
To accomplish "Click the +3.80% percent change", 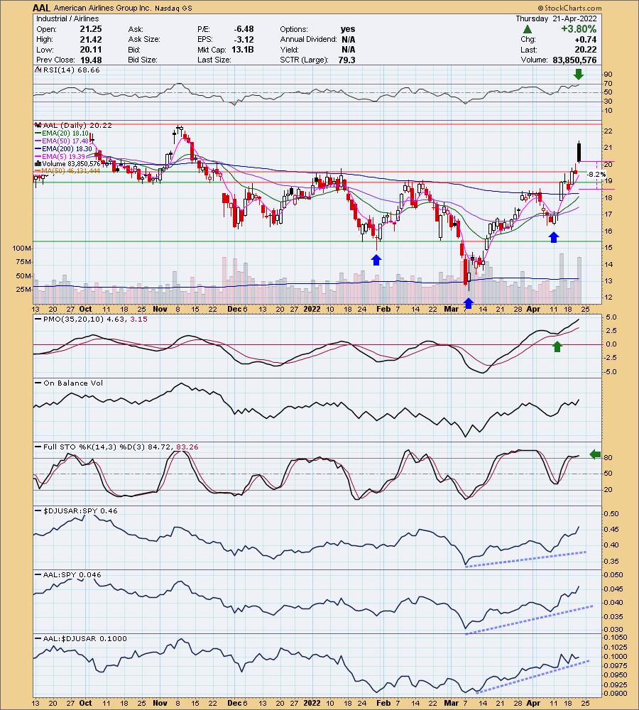I will tap(579, 29).
